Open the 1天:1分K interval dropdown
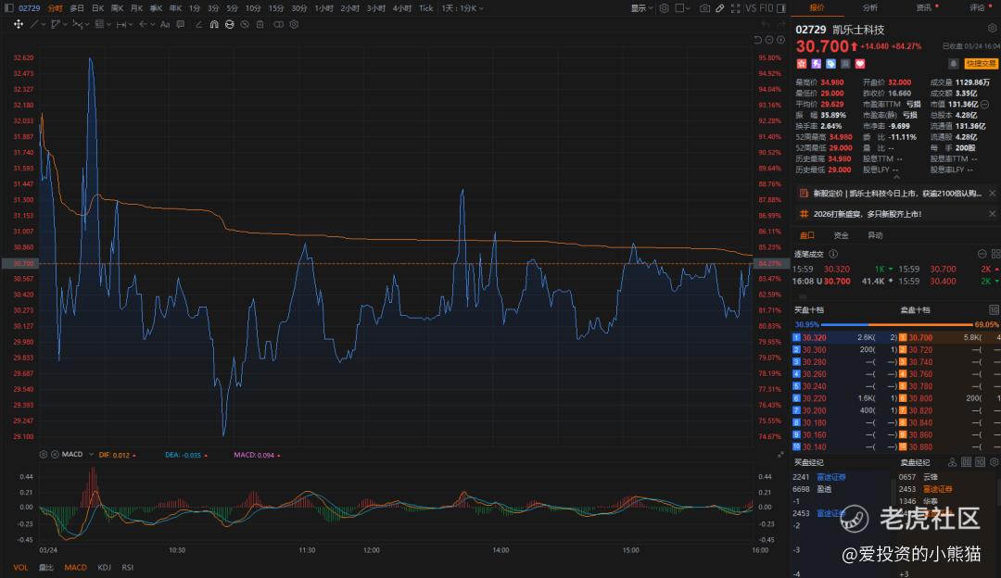 click(x=462, y=8)
